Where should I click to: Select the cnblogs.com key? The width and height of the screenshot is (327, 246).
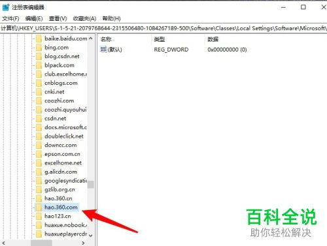[61, 83]
